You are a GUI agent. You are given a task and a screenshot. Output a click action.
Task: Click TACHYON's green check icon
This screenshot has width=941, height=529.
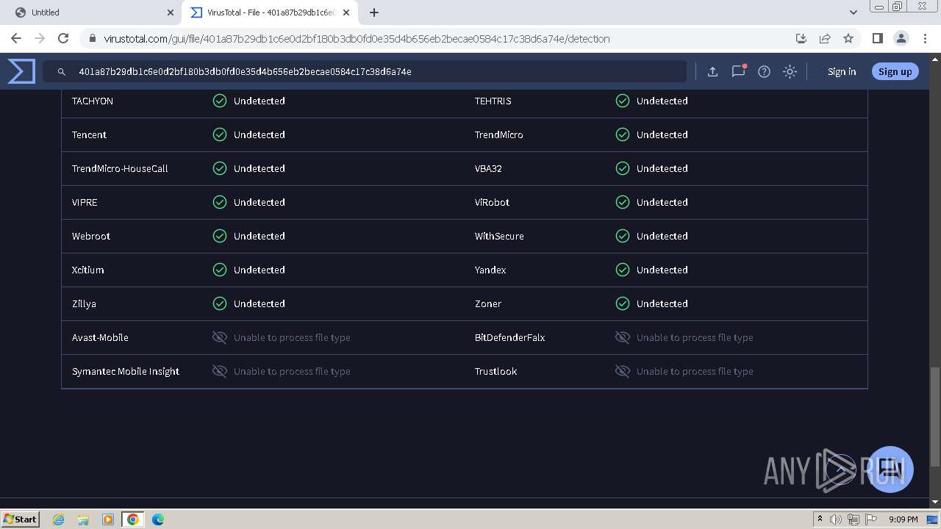tap(220, 101)
